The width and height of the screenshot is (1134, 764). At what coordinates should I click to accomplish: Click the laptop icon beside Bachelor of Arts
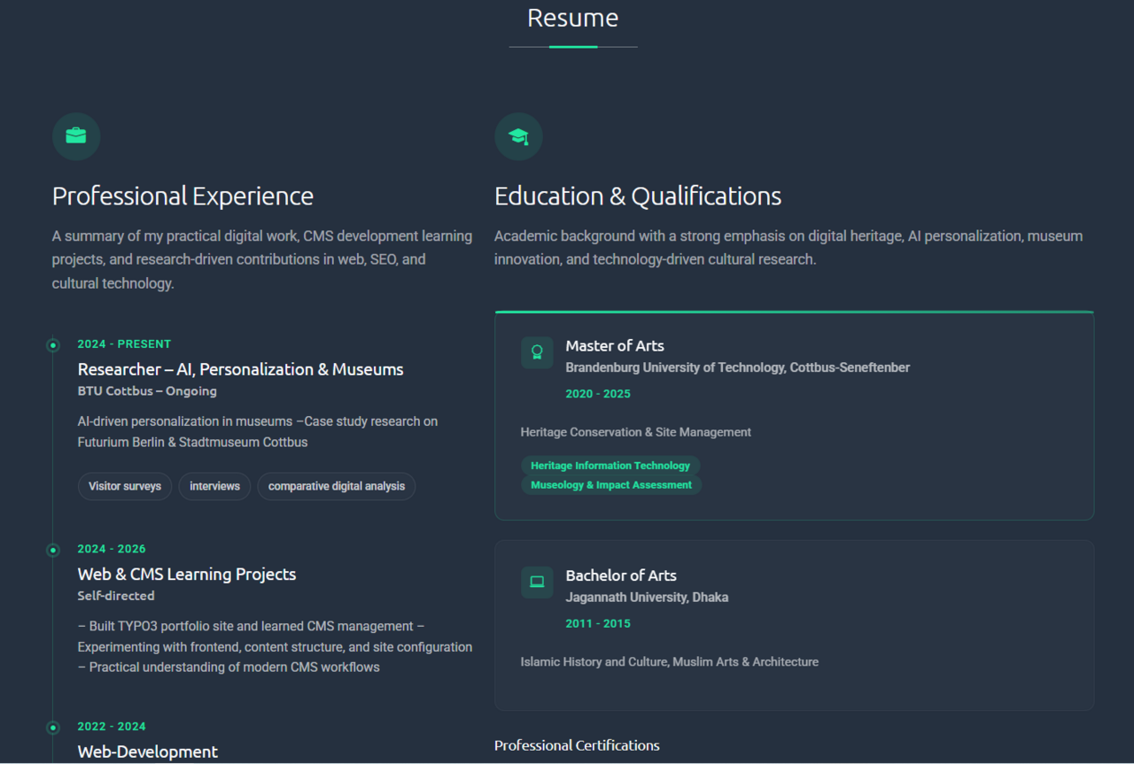click(537, 582)
